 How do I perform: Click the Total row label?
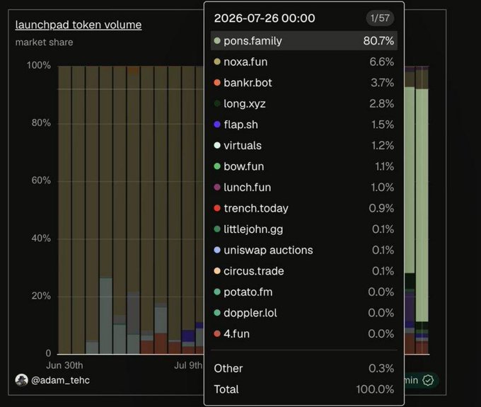pos(226,389)
